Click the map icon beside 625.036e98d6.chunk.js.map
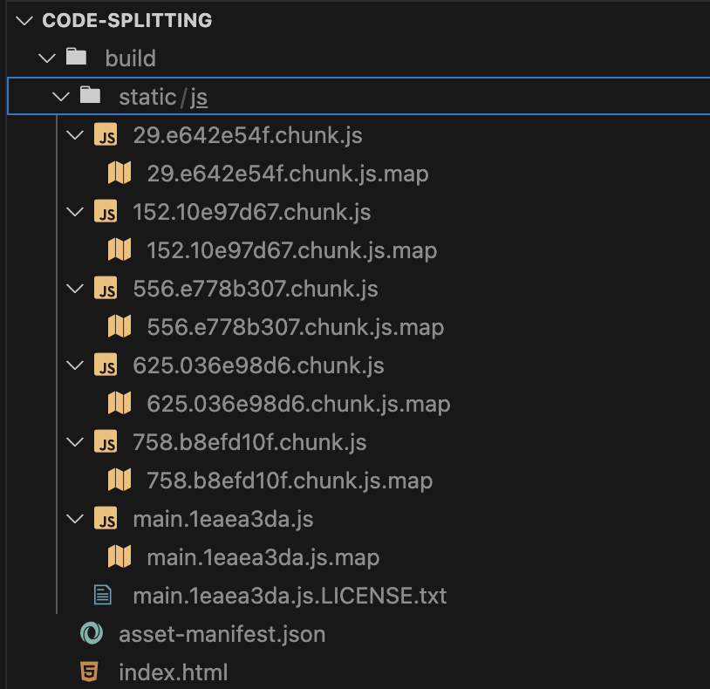 point(119,403)
